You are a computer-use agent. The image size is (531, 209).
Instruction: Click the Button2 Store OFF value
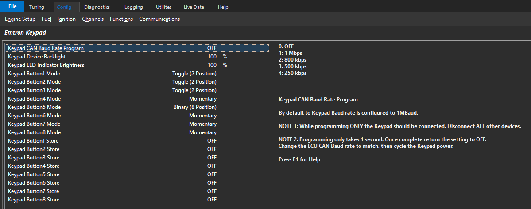212,149
